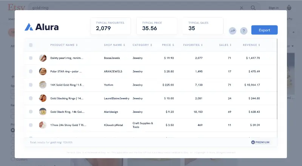
Task: Click the Export button
Action: tap(264, 30)
